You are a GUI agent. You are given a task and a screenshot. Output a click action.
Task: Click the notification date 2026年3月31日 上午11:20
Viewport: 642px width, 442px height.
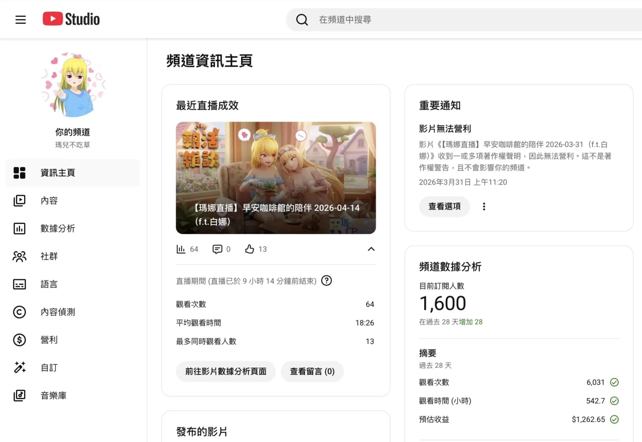[x=463, y=182]
